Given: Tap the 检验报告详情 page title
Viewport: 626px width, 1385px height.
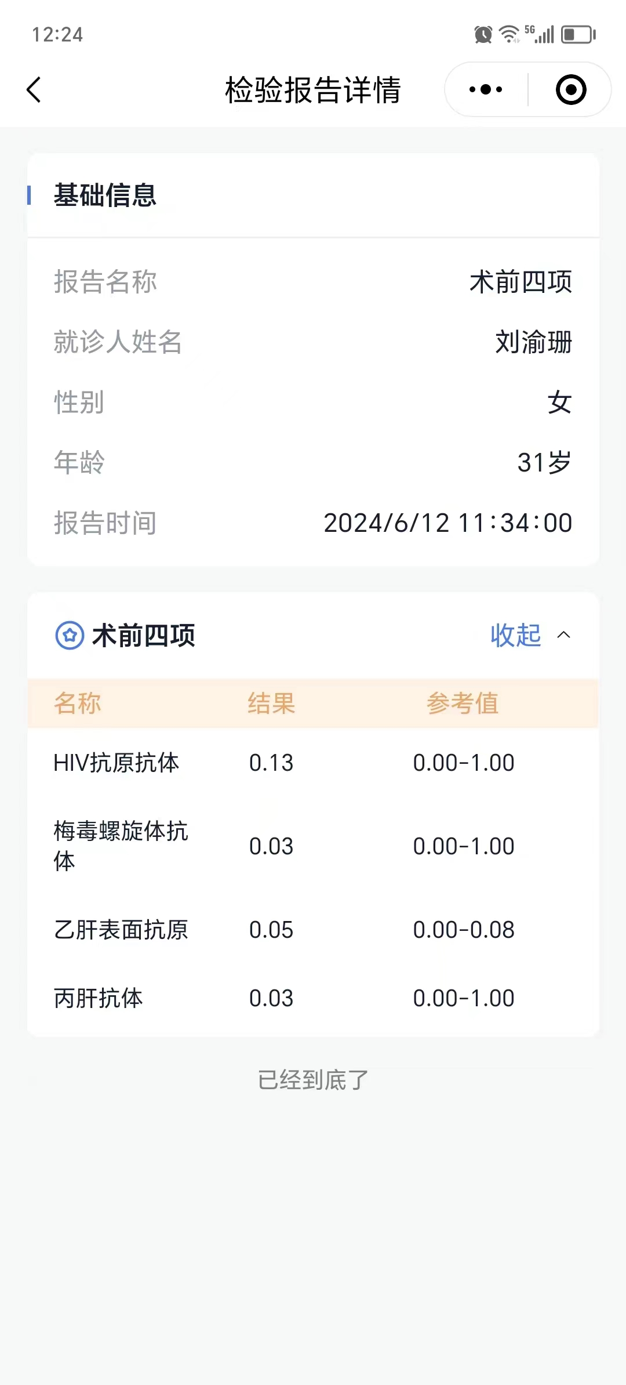Looking at the screenshot, I should [313, 90].
